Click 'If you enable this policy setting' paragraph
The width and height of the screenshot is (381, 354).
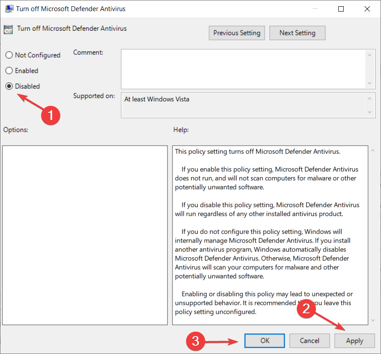tap(267, 178)
